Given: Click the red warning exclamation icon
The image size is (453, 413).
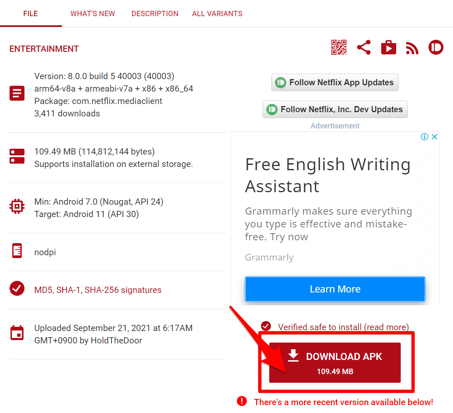Looking at the screenshot, I should pyautogui.click(x=242, y=401).
